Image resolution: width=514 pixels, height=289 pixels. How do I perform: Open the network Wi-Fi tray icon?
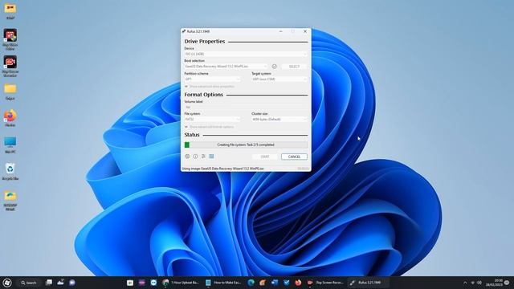(473, 283)
